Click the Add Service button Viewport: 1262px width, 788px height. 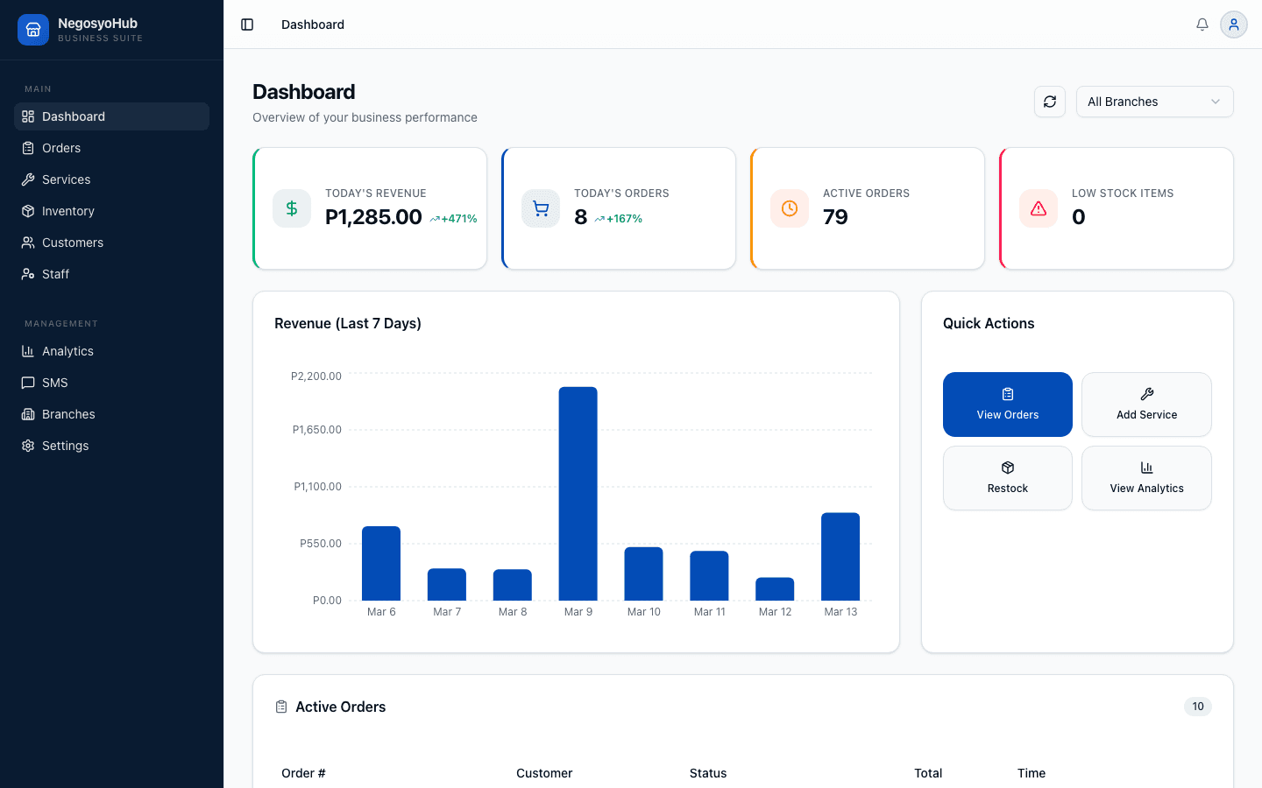coord(1146,405)
